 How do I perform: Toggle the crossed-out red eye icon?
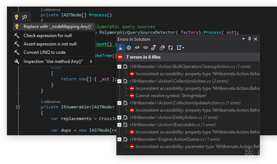137,47
